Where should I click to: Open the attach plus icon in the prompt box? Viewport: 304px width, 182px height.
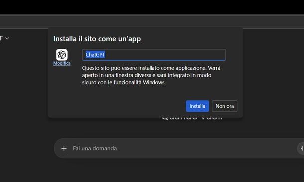point(64,148)
